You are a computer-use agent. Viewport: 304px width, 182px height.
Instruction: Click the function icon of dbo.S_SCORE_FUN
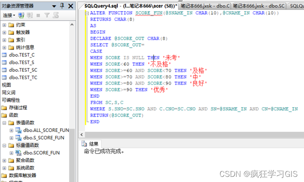18,138
